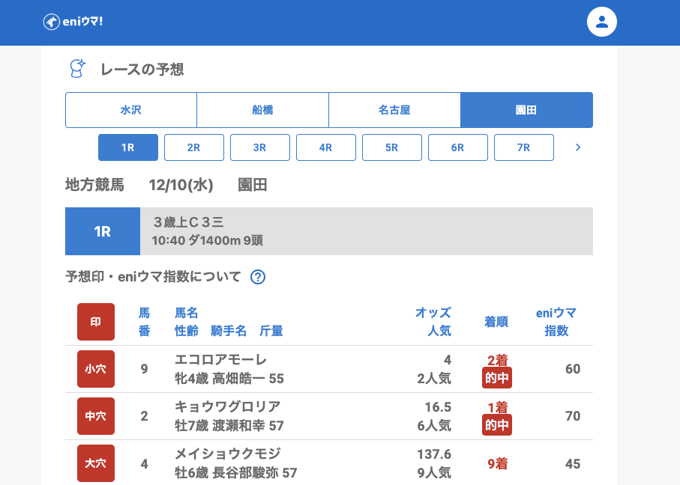Switch to the 7R race
This screenshot has width=680, height=485.
(523, 147)
